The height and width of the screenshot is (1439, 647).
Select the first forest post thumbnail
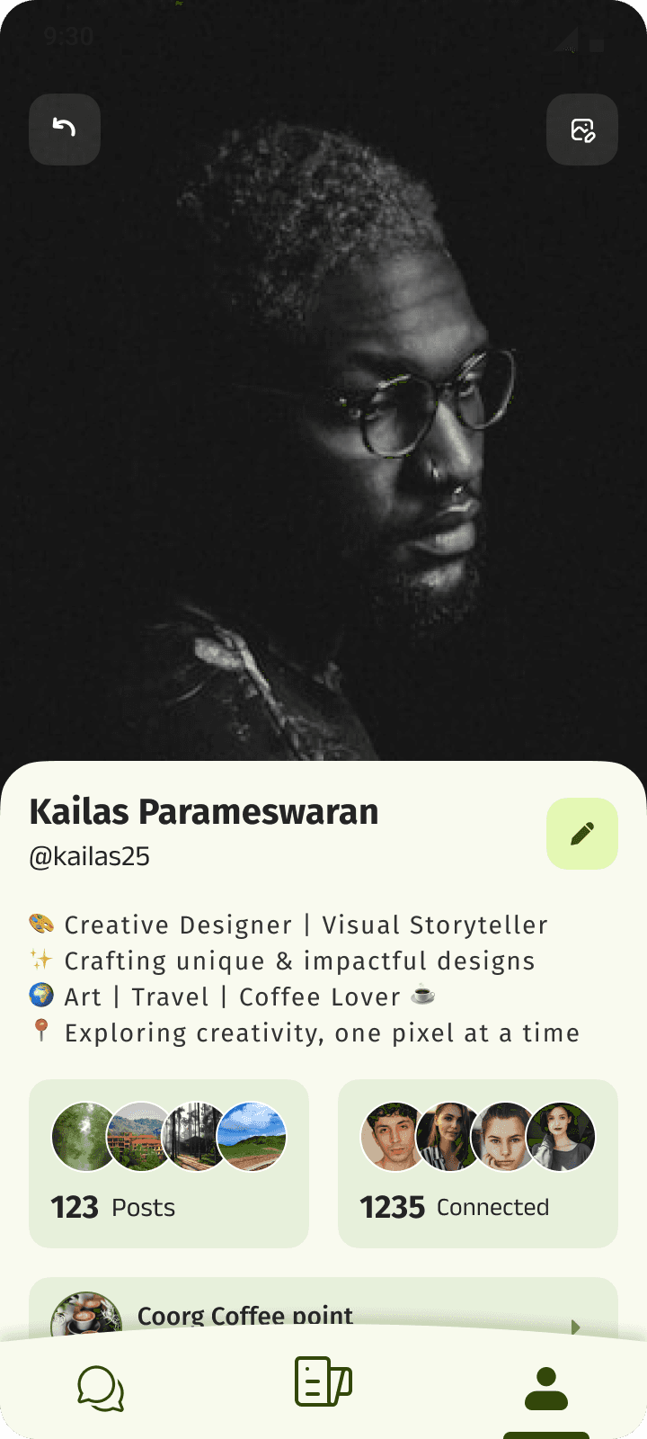click(85, 1137)
